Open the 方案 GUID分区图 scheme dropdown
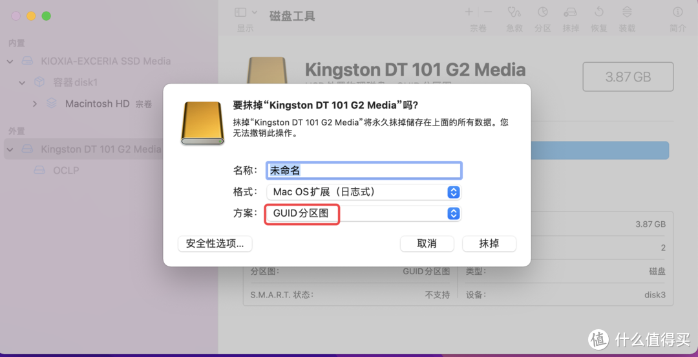The image size is (698, 357). (x=364, y=213)
